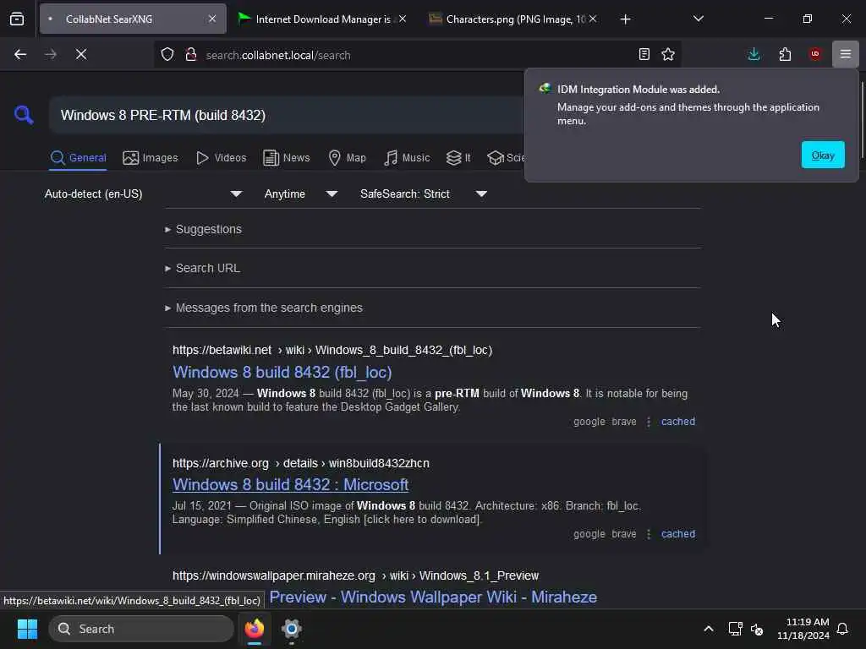Close the Internet Download Manager tab
This screenshot has height=649, width=866.
(x=403, y=19)
